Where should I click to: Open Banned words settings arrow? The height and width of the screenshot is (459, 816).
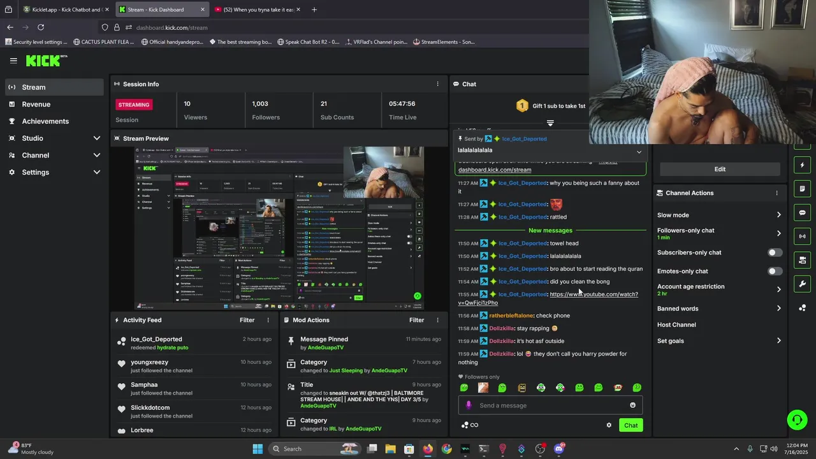pos(778,309)
